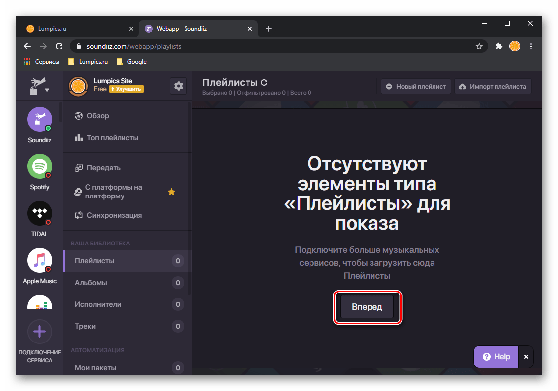Viewport: 558px width, 391px height.
Task: Refresh playlists using the reload icon
Action: [x=264, y=83]
